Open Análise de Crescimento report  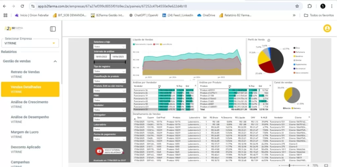pos(29,102)
